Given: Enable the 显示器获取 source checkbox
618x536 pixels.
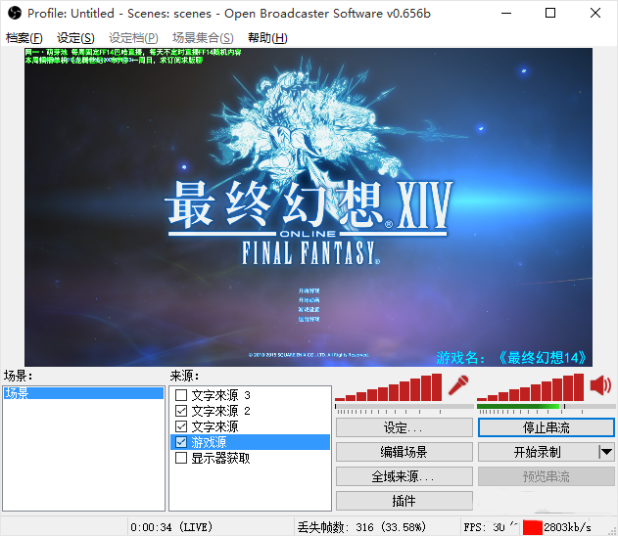Looking at the screenshot, I should [181, 458].
